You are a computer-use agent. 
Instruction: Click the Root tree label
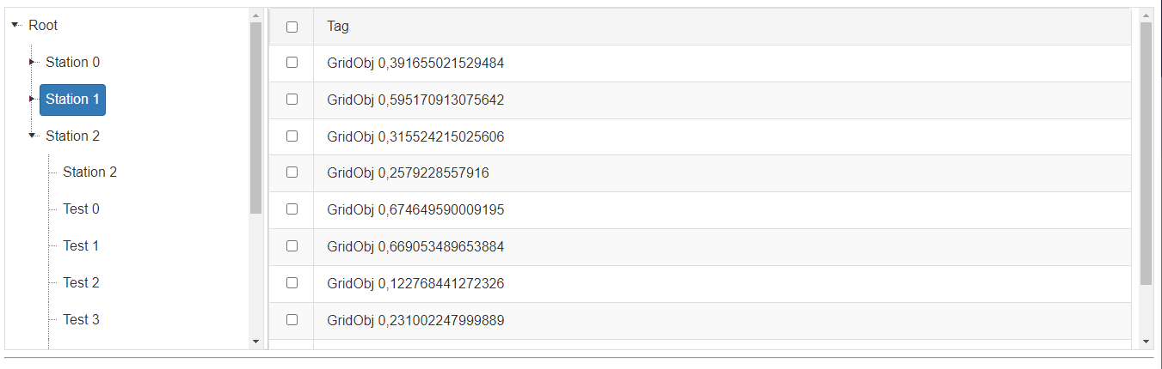(43, 25)
